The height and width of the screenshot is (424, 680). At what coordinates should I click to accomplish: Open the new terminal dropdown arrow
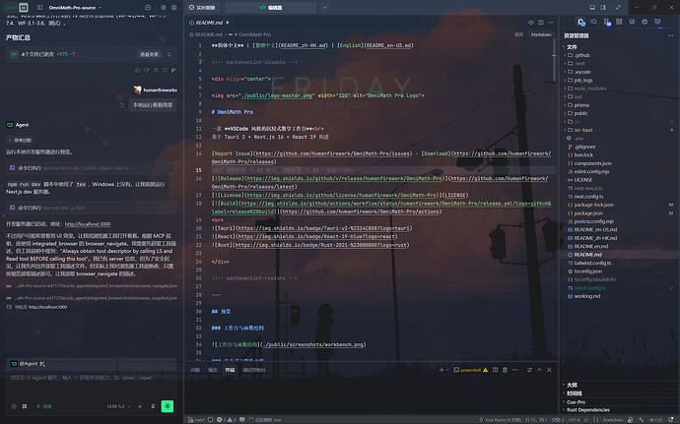pos(447,370)
